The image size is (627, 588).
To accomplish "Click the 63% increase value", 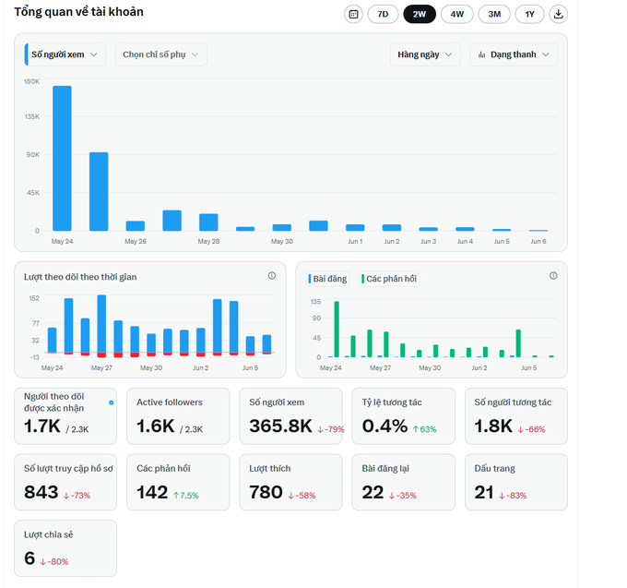I will click(425, 429).
